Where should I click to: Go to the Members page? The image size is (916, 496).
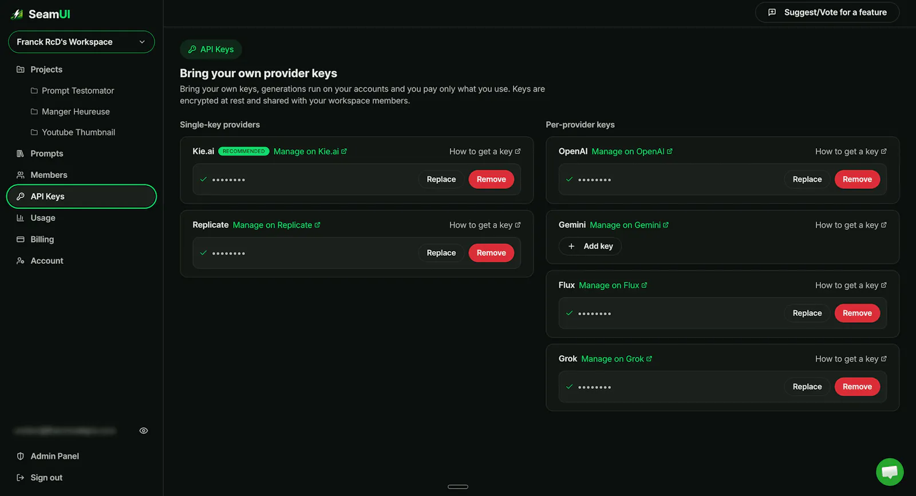click(x=49, y=175)
